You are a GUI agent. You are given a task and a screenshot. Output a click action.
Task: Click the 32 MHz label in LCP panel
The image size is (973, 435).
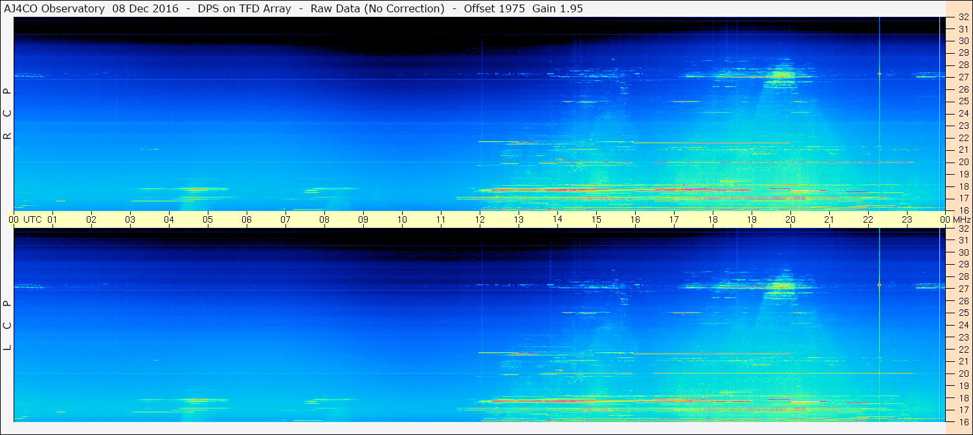point(963,229)
